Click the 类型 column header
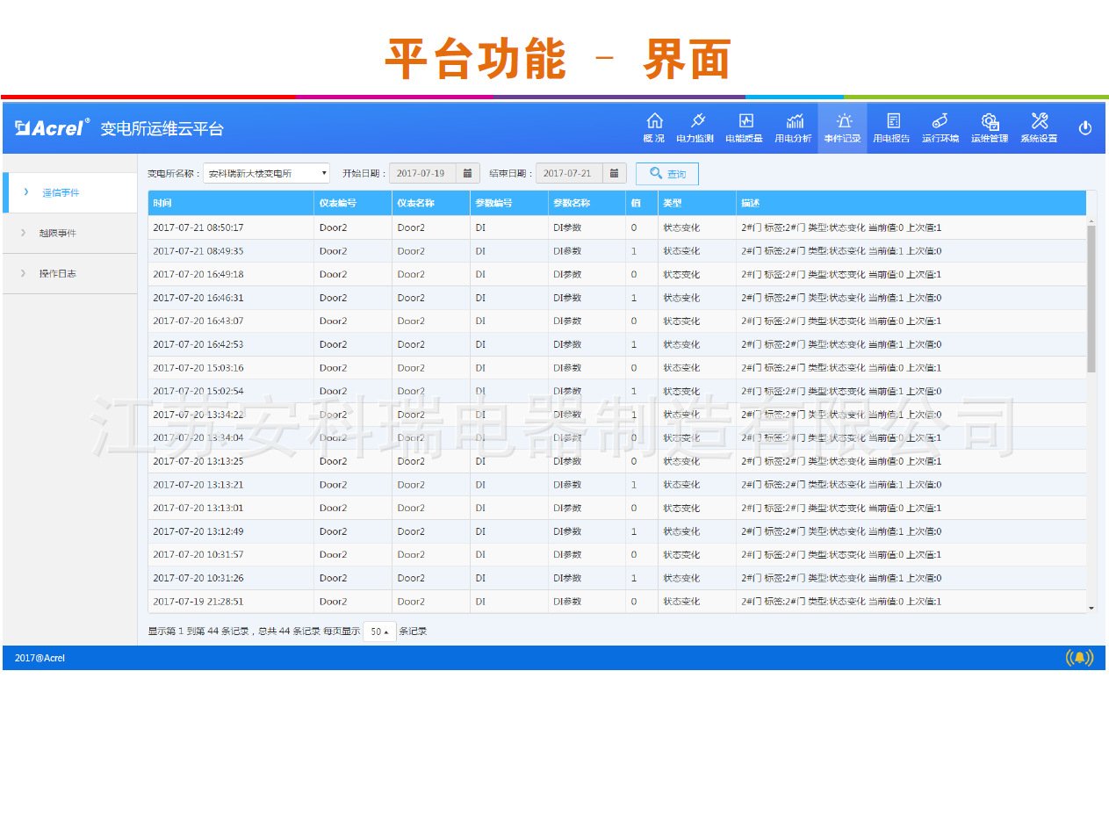This screenshot has height=830, width=1109. [x=697, y=203]
